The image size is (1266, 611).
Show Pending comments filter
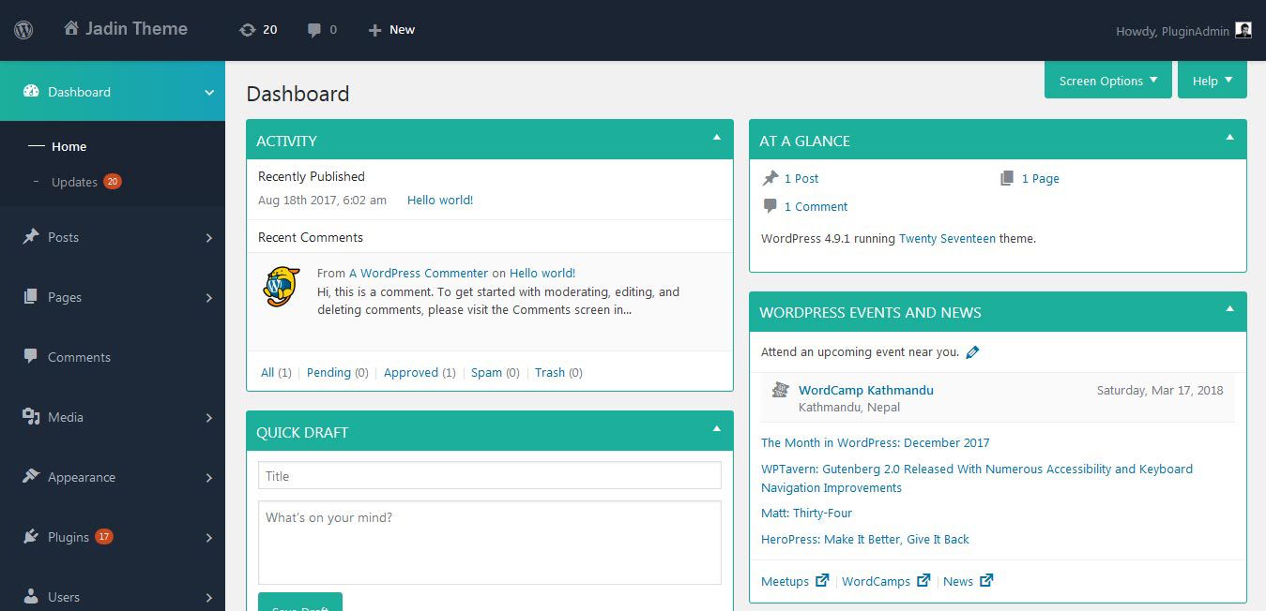coord(328,372)
